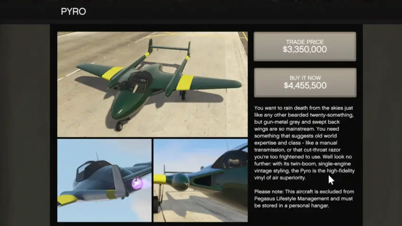Screen dimensions: 402x226
Task: Open the close-up wingtip pod thumbnail
Action: pyautogui.click(x=201, y=181)
